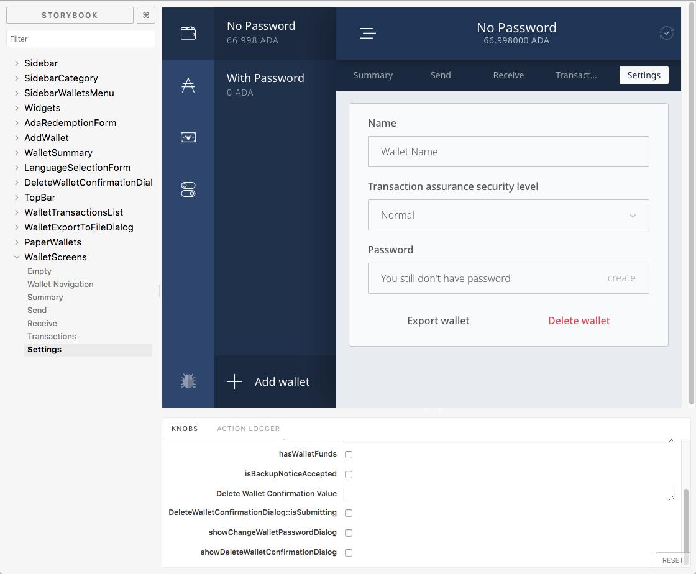Open the Transactions story in tree
The image size is (696, 574).
(52, 336)
